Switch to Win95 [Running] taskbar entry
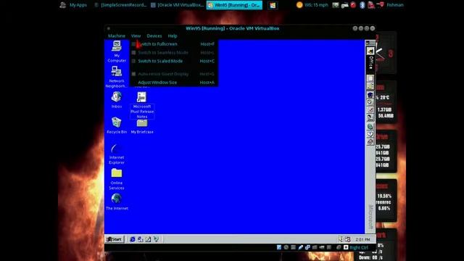This screenshot has height=261, width=464. (x=234, y=5)
